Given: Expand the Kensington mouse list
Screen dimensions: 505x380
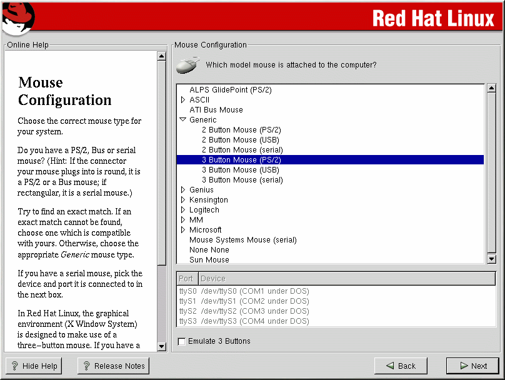Looking at the screenshot, I should tap(183, 200).
